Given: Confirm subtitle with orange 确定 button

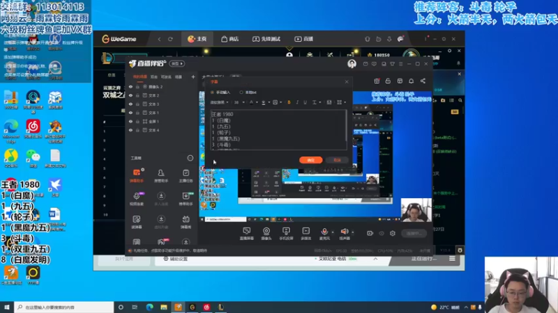Looking at the screenshot, I should [x=310, y=160].
